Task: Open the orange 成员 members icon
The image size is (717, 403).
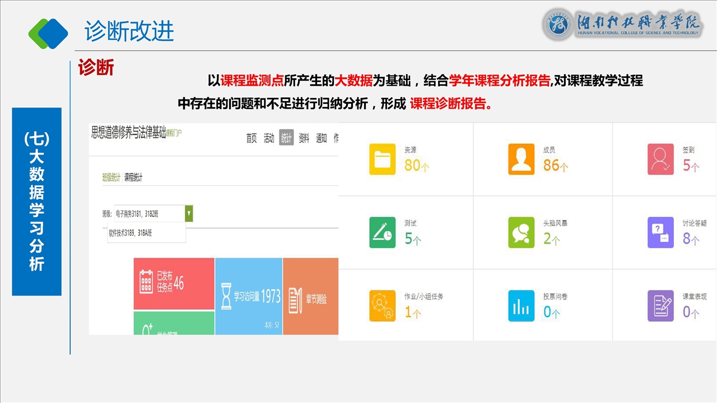Action: click(x=521, y=160)
